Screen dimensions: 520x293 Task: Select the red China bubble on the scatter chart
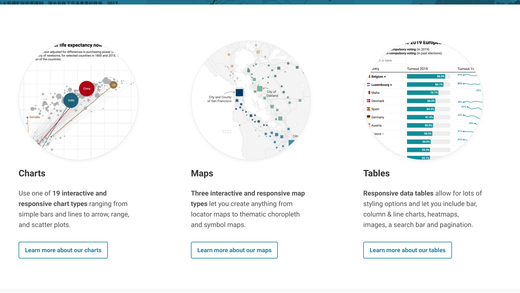coord(87,88)
